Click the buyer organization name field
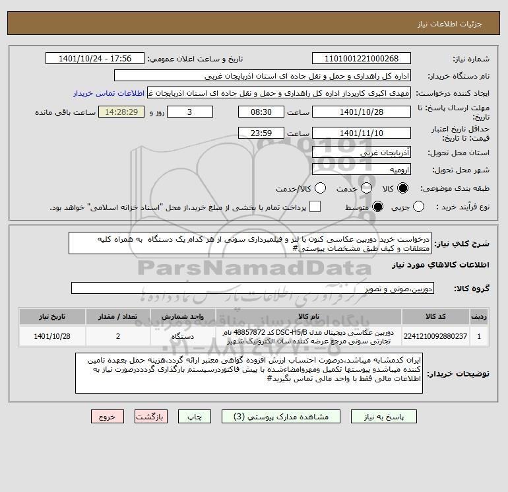The width and height of the screenshot is (508, 492). click(x=263, y=75)
